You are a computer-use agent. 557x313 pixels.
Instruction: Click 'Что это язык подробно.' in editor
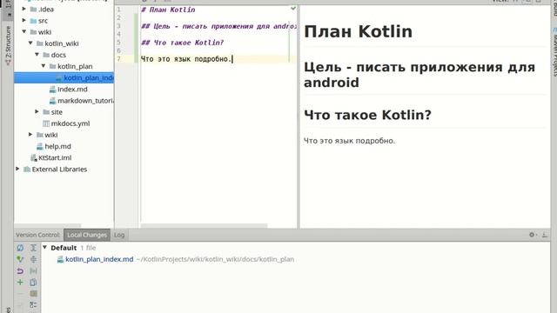pyautogui.click(x=187, y=59)
